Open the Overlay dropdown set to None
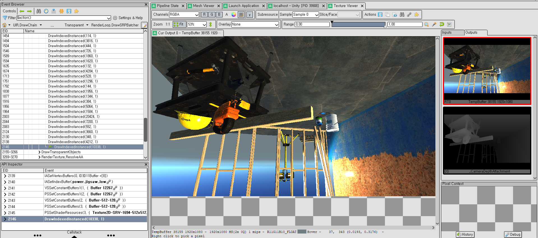Viewport: 538px width, 238px height. [x=255, y=24]
